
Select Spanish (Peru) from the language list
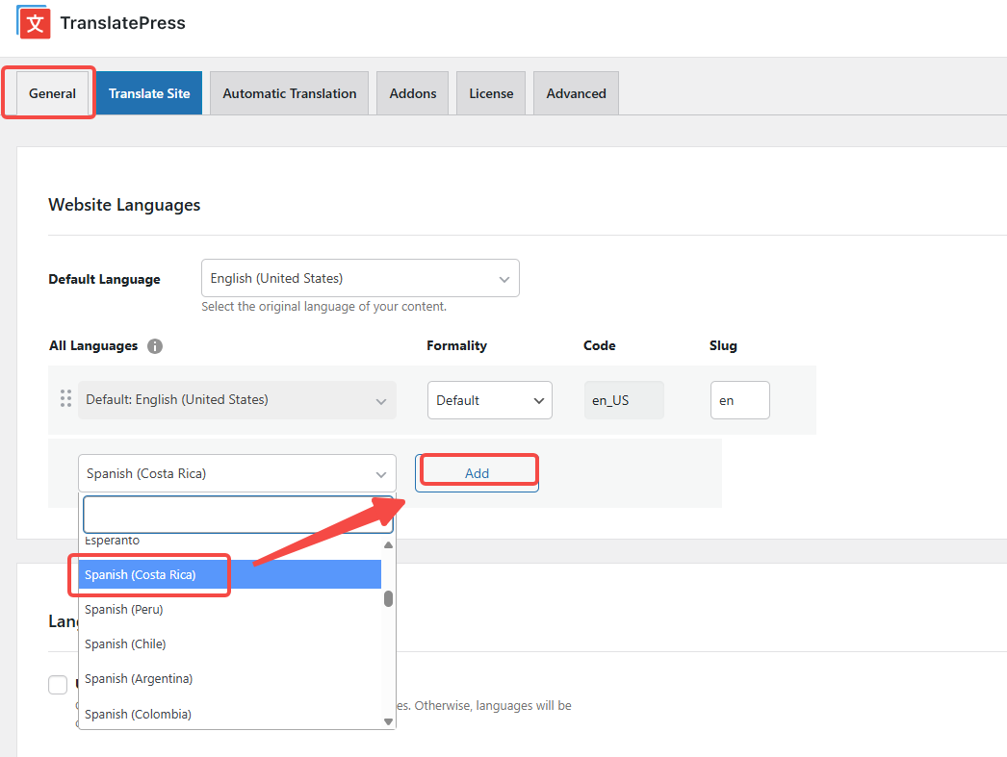[124, 609]
